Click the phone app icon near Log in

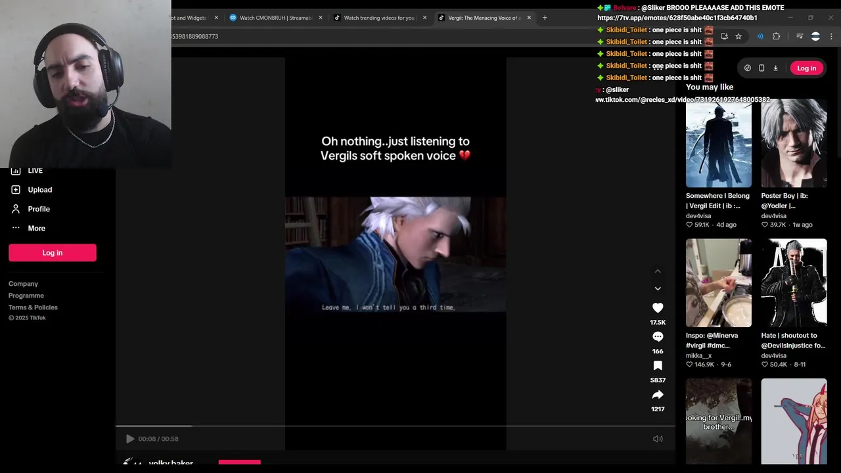(x=761, y=68)
